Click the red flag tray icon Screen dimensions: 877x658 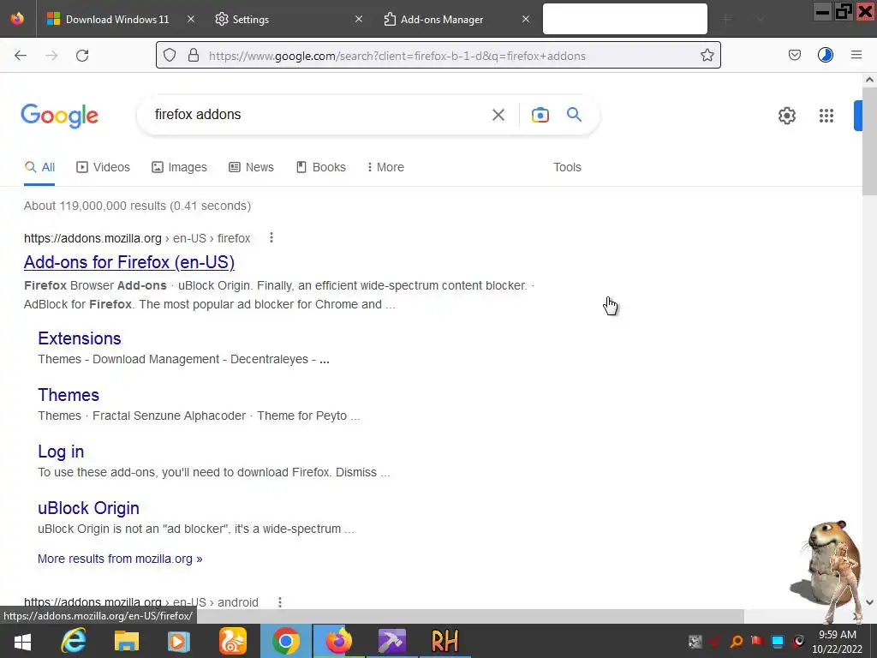click(x=757, y=641)
